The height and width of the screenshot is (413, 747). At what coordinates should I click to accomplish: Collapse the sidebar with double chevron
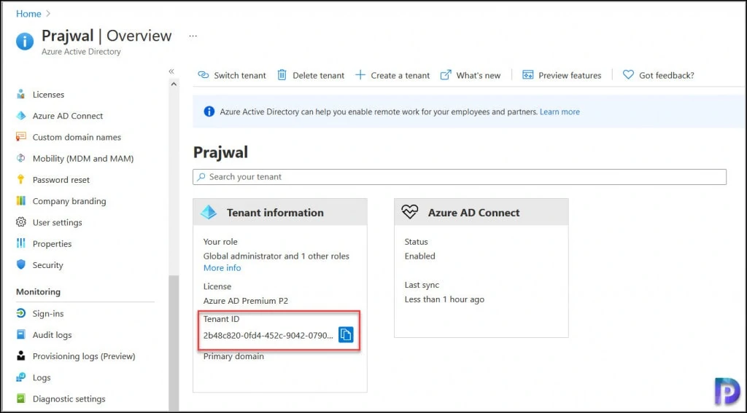coord(171,71)
